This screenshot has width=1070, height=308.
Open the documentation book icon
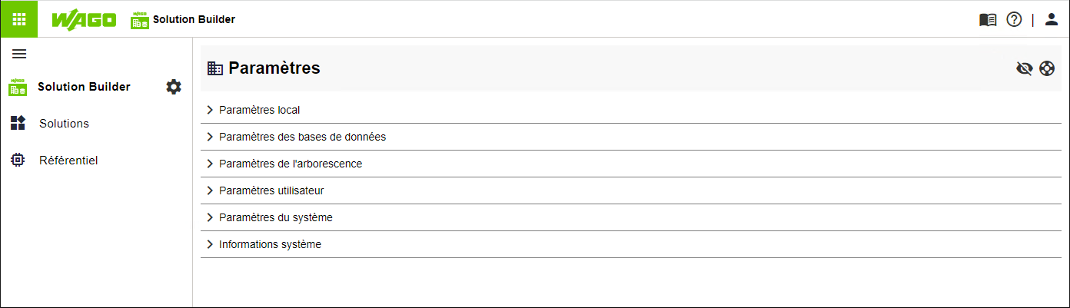988,20
